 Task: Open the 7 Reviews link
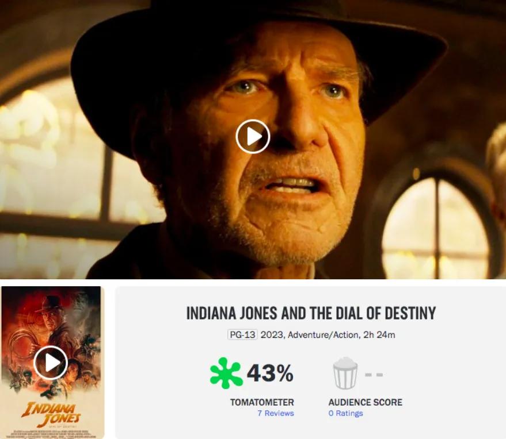276,413
